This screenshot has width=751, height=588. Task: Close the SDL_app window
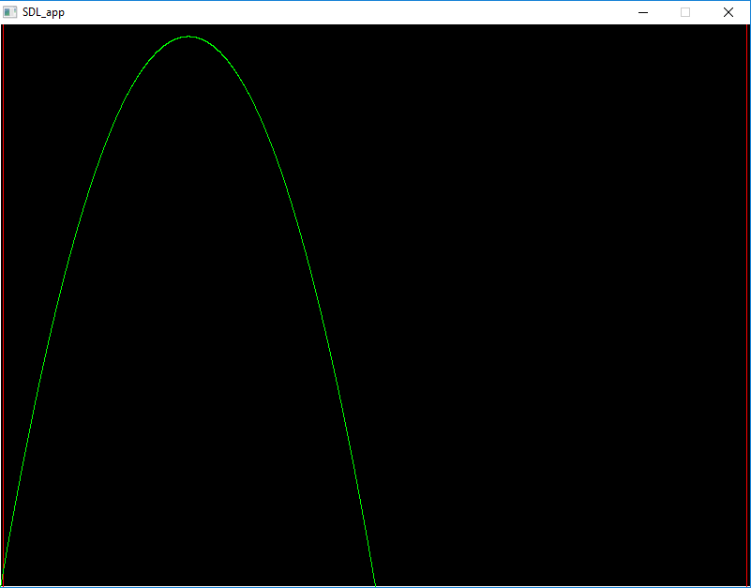pos(728,12)
